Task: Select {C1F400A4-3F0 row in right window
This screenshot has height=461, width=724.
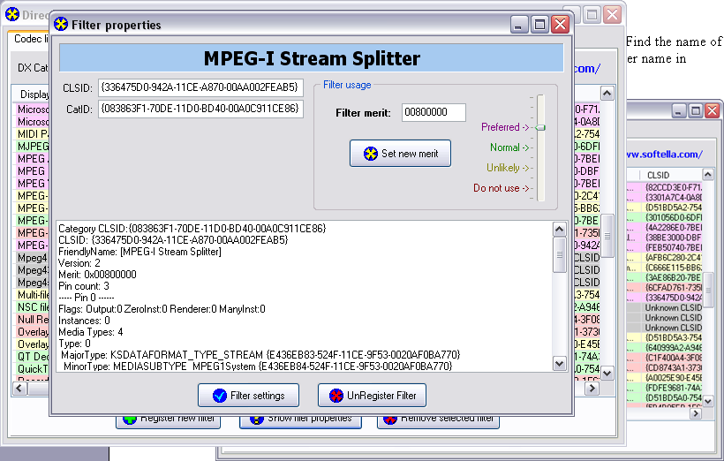Action: (x=665, y=358)
